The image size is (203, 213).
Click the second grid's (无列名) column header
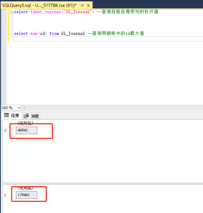coord(26,188)
